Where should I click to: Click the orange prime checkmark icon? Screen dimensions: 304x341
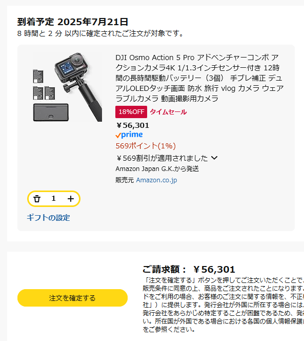tap(118, 136)
